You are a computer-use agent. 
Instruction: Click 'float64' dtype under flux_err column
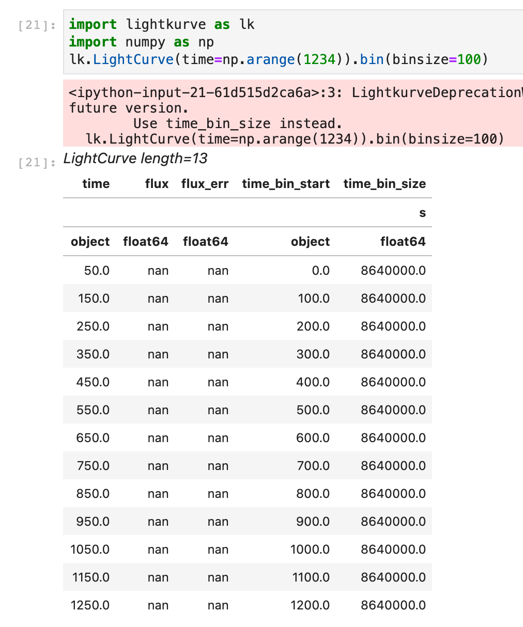point(206,242)
